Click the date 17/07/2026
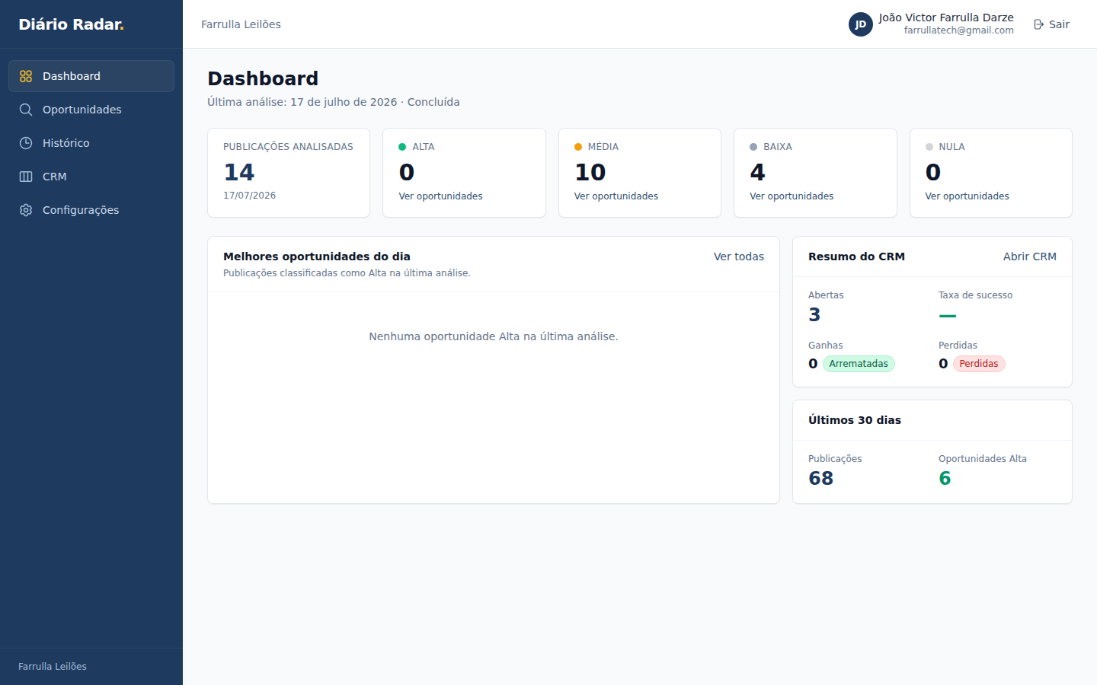The height and width of the screenshot is (685, 1097). pyautogui.click(x=250, y=196)
